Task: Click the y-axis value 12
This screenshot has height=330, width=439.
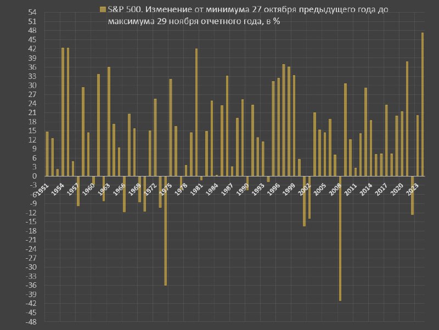Action: [32, 140]
